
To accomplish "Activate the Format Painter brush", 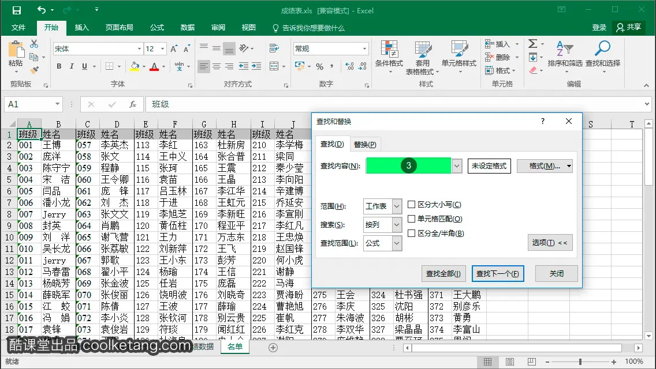I will 34,69.
